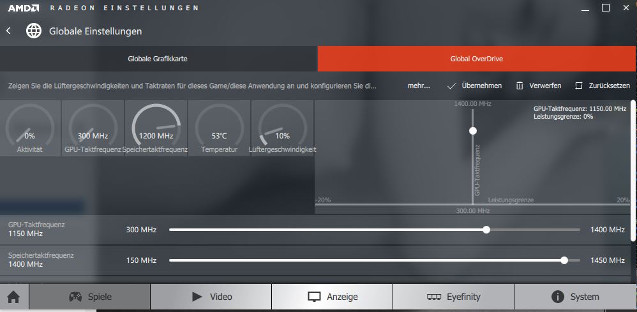Click the 1400.00 MHz label atop the graph
637x312 pixels.
(472, 104)
